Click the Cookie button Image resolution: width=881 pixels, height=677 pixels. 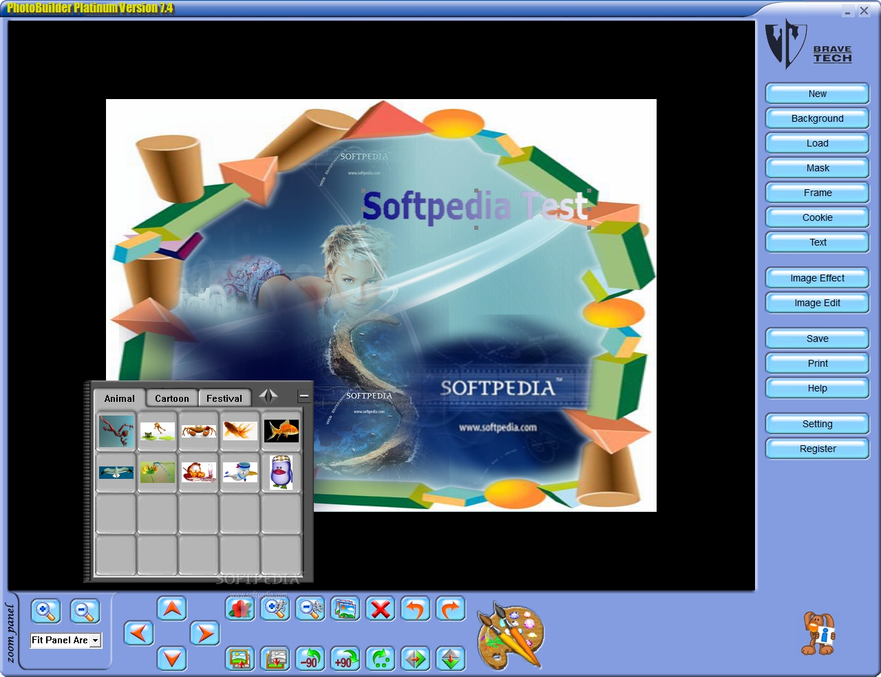(x=818, y=217)
